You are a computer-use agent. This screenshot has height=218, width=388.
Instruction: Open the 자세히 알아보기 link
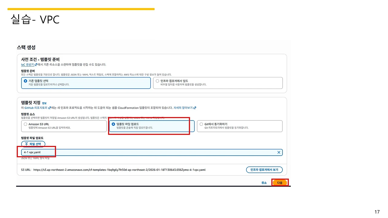pyautogui.click(x=185, y=108)
